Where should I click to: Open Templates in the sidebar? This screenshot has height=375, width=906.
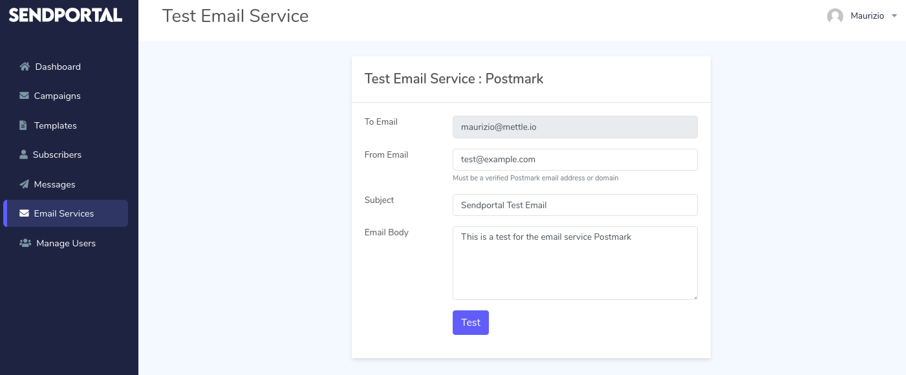click(x=66, y=125)
